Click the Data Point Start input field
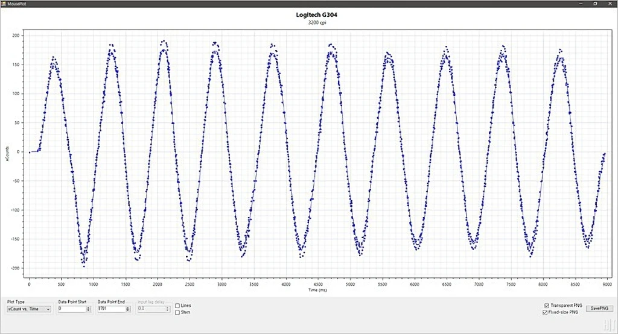The width and height of the screenshot is (618, 334). [x=72, y=309]
